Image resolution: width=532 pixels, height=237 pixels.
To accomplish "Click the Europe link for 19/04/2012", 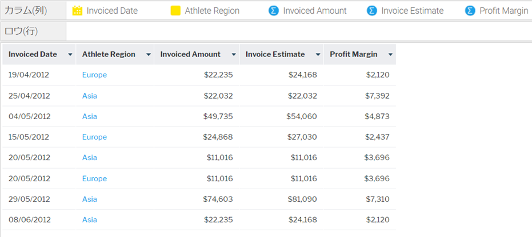I will pyautogui.click(x=94, y=75).
